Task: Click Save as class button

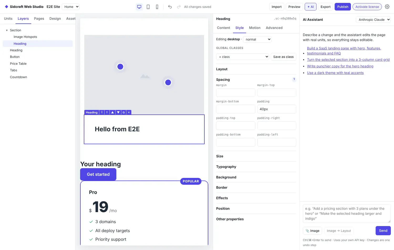Action: 283,57
